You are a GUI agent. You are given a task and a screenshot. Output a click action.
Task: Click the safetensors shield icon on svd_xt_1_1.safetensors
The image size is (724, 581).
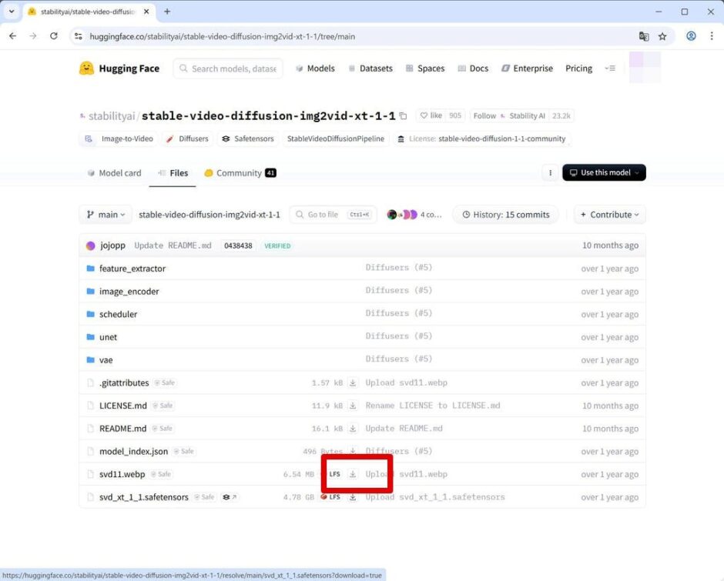[223, 497]
